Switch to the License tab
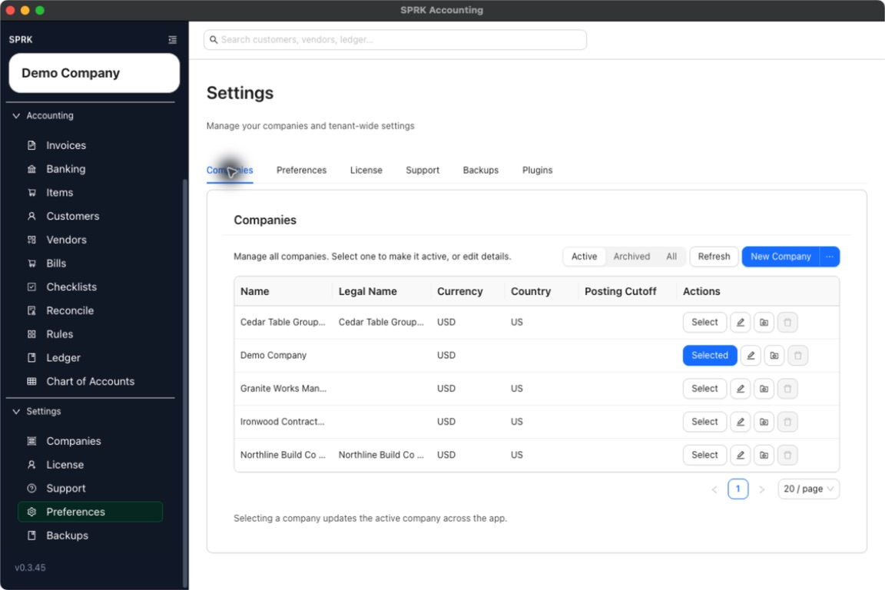 366,171
